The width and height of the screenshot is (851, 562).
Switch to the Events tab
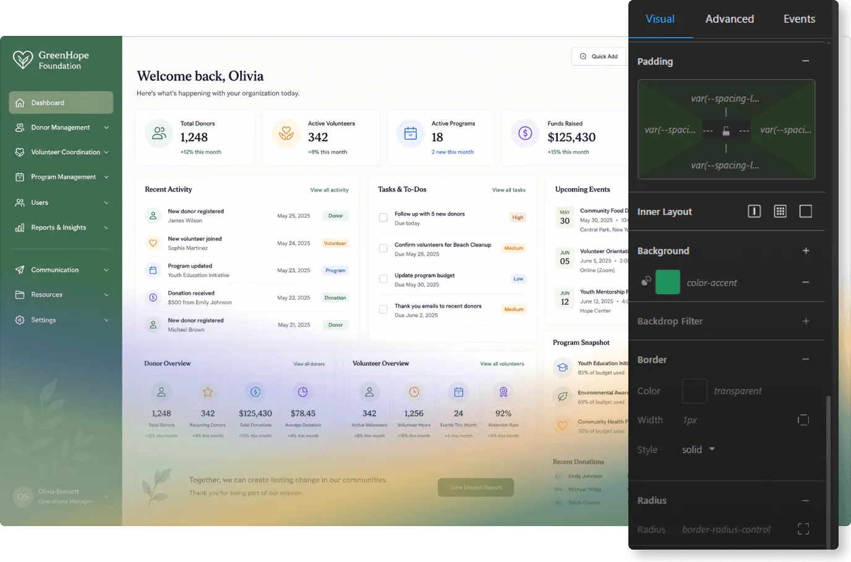799,19
